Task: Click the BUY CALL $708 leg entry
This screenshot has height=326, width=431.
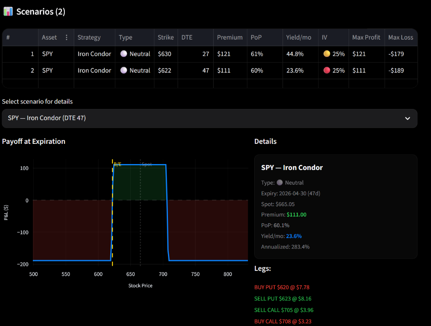Action: (283, 321)
